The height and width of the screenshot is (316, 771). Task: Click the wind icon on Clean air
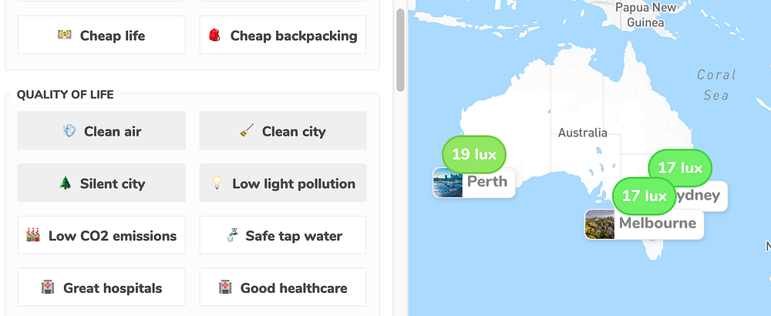69,131
